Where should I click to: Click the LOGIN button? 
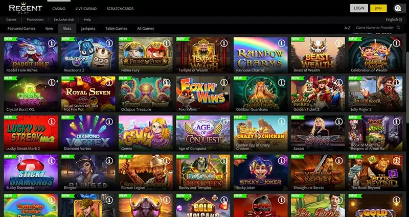359,8
